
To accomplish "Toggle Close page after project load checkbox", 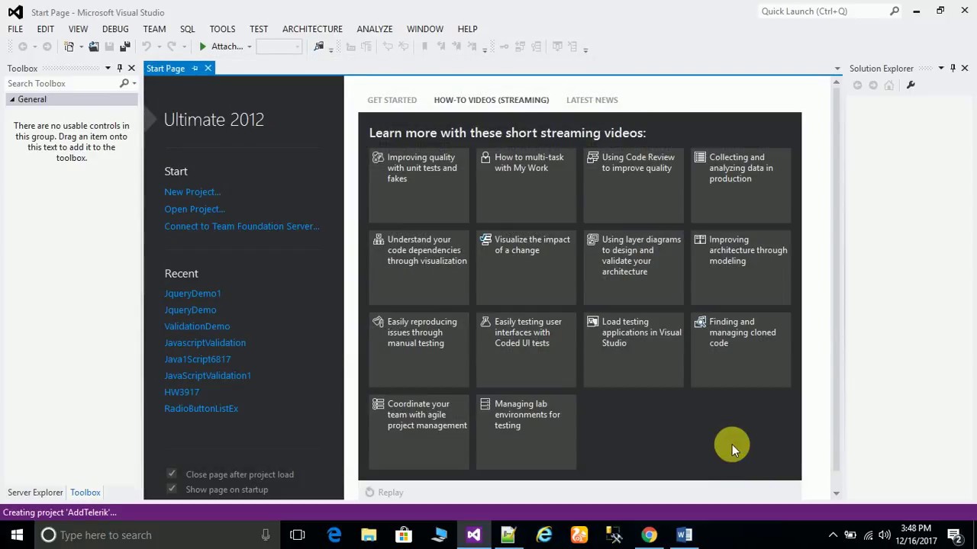I will point(172,474).
